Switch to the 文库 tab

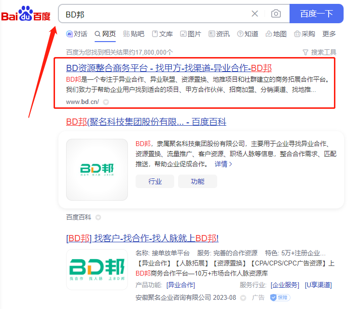(x=162, y=34)
